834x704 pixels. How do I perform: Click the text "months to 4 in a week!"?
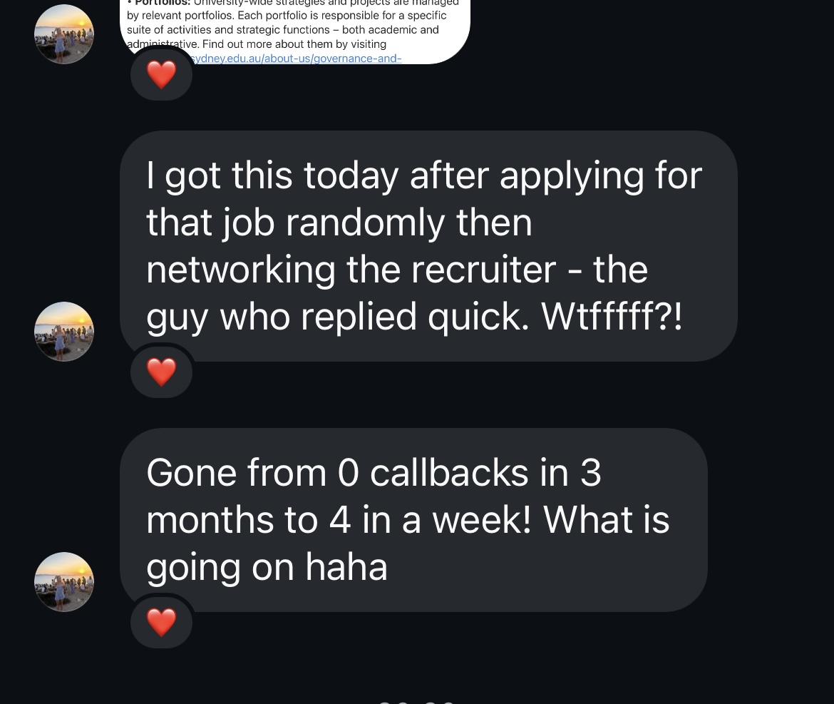coord(339,520)
